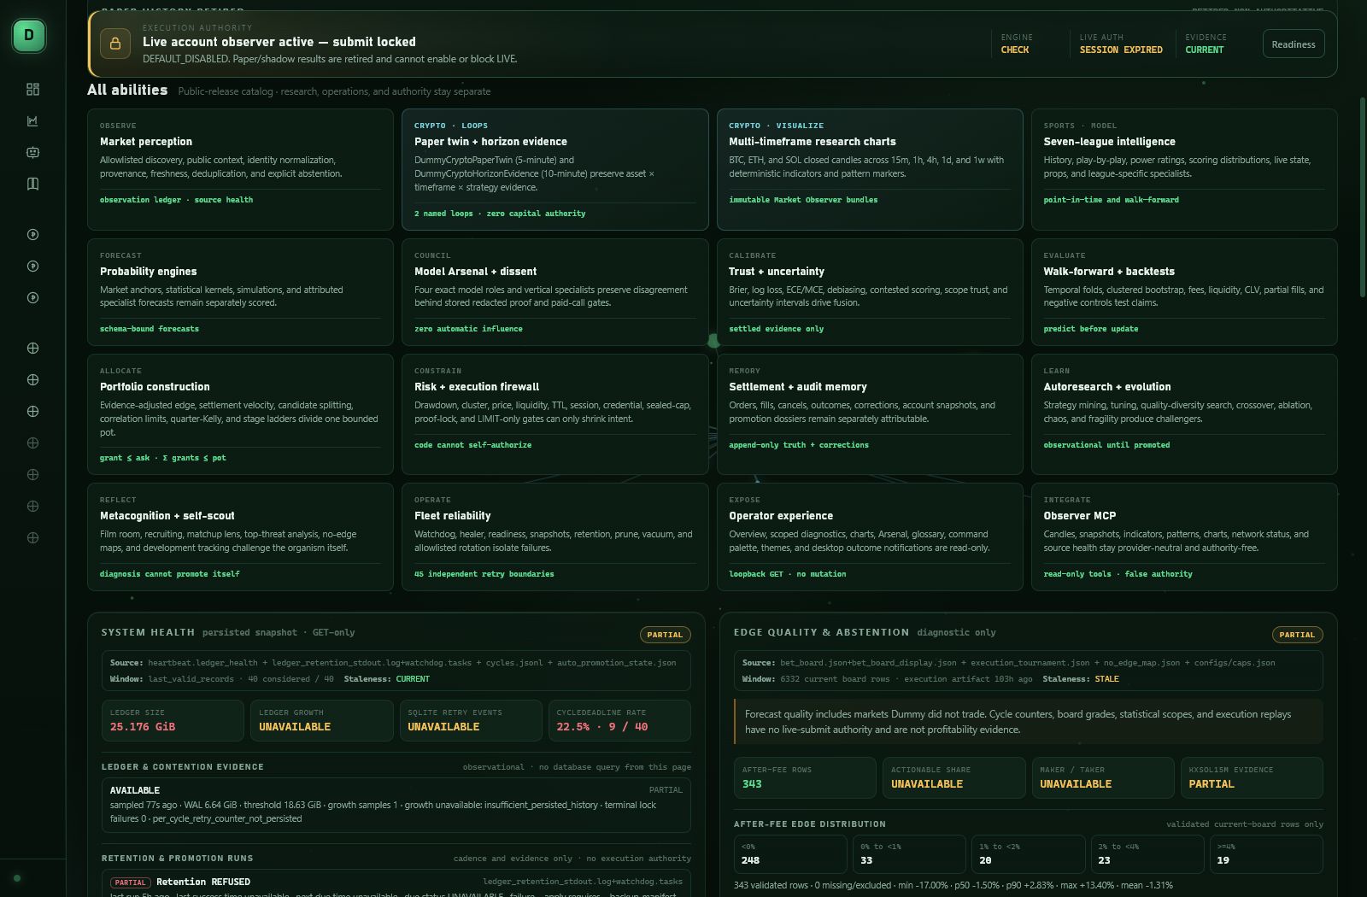The height and width of the screenshot is (897, 1367).
Task: Open the Settlement + audit memory card
Action: point(870,414)
